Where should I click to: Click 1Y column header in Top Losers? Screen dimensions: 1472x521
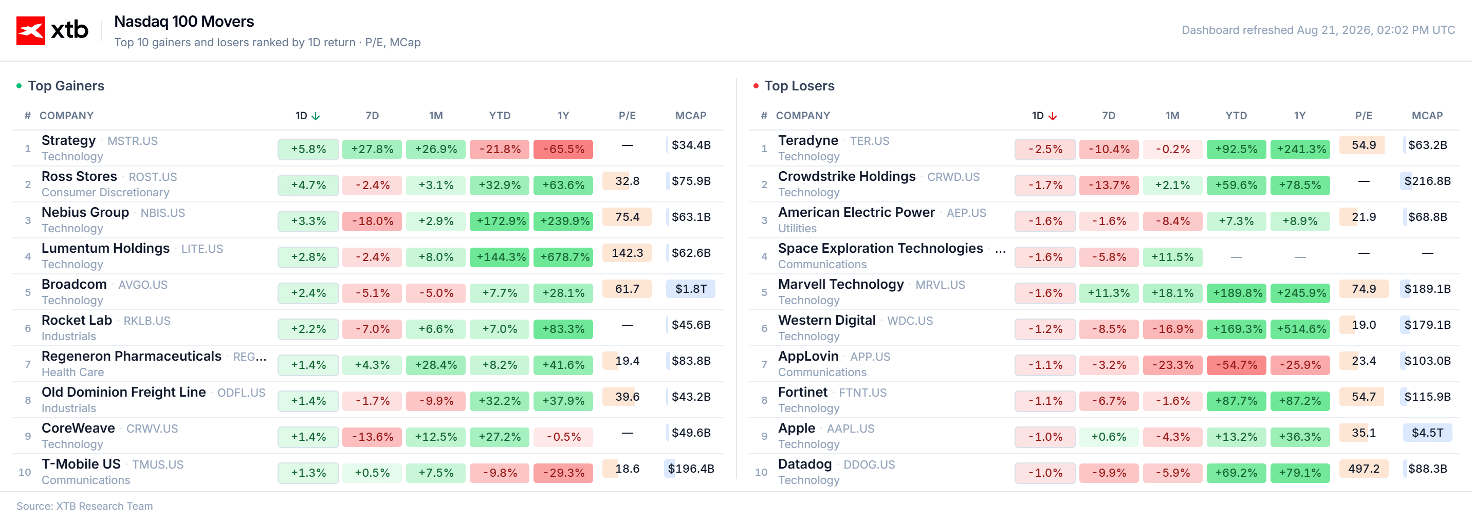pyautogui.click(x=1300, y=116)
